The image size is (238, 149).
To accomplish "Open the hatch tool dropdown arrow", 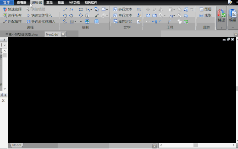I will (x=75, y=22).
